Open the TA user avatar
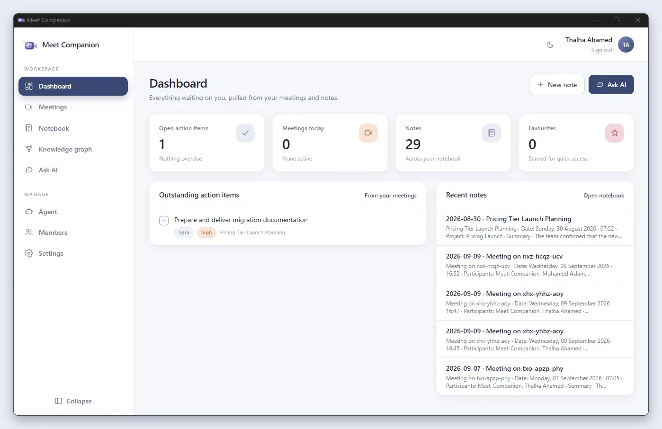This screenshot has height=429, width=662. click(626, 45)
